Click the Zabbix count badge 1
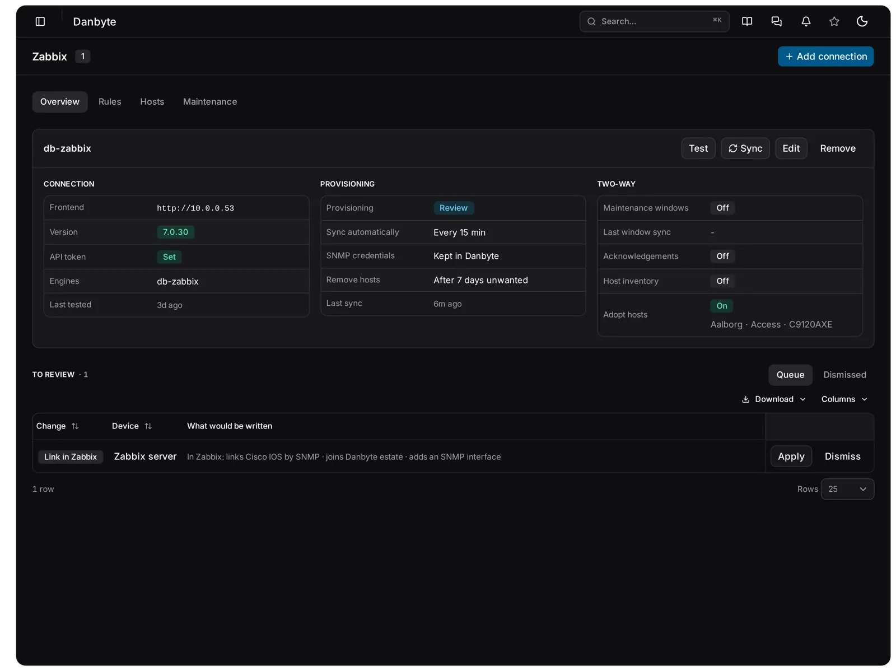This screenshot has height=671, width=896. coord(83,56)
